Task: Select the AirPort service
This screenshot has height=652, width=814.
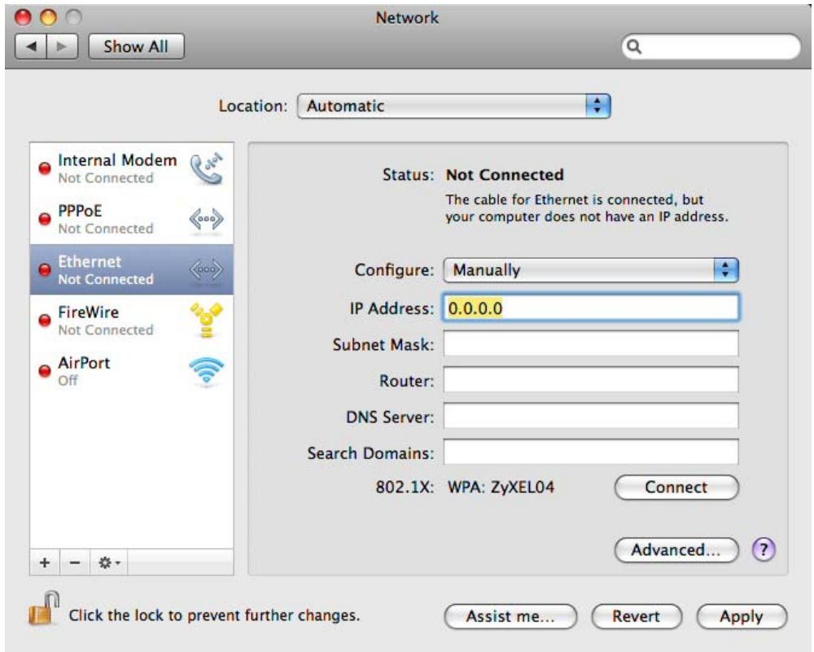Action: [131, 370]
